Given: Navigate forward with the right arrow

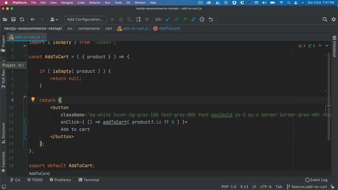Looking at the screenshot, I should click(42, 20).
